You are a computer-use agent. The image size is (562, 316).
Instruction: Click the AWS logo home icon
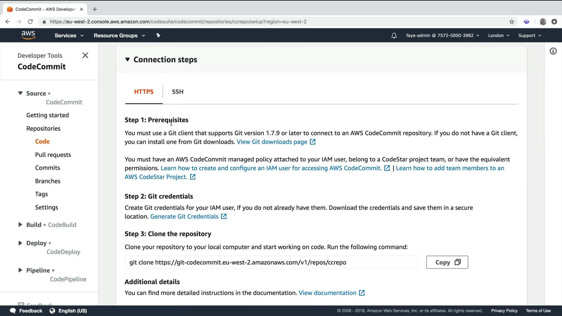coord(28,35)
